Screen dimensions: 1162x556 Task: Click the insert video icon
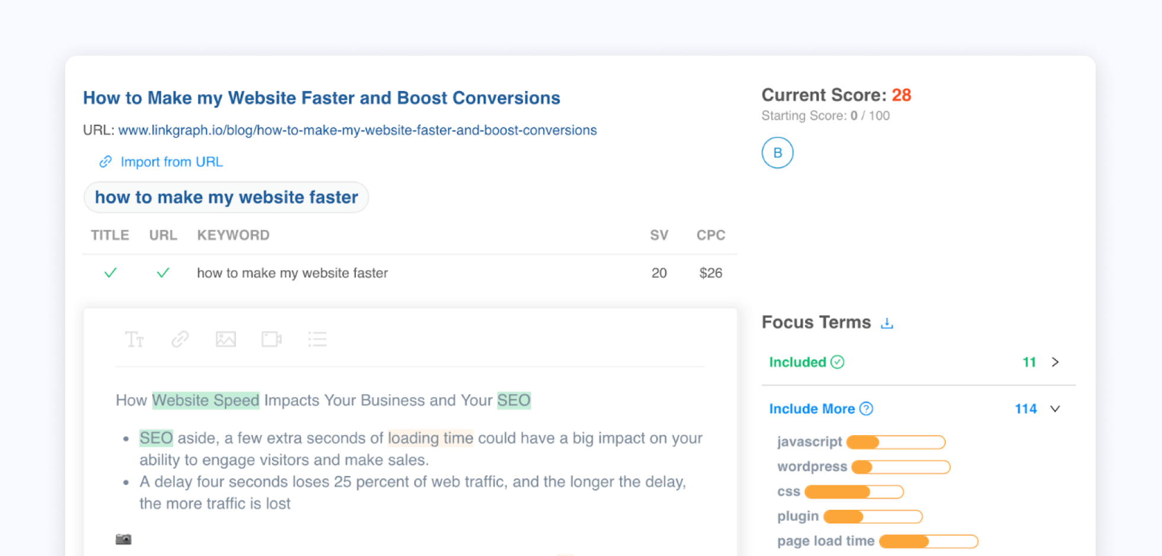[272, 339]
